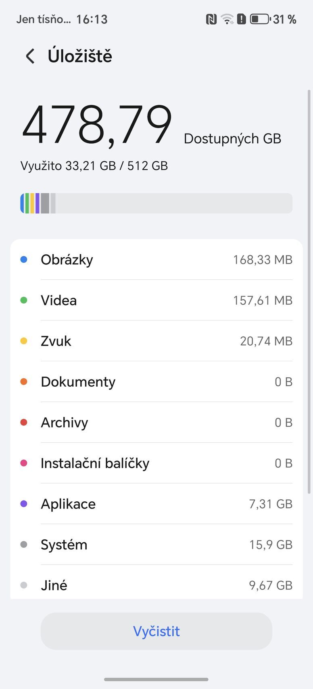Viewport: 313px width, 689px height.
Task: Tap the purple dot next to Aplikace
Action: pyautogui.click(x=24, y=504)
